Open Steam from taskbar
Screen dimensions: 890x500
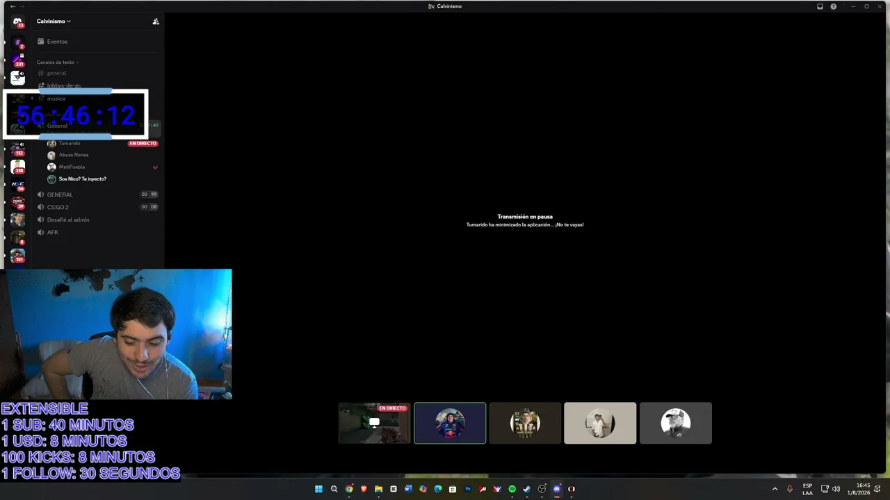526,489
